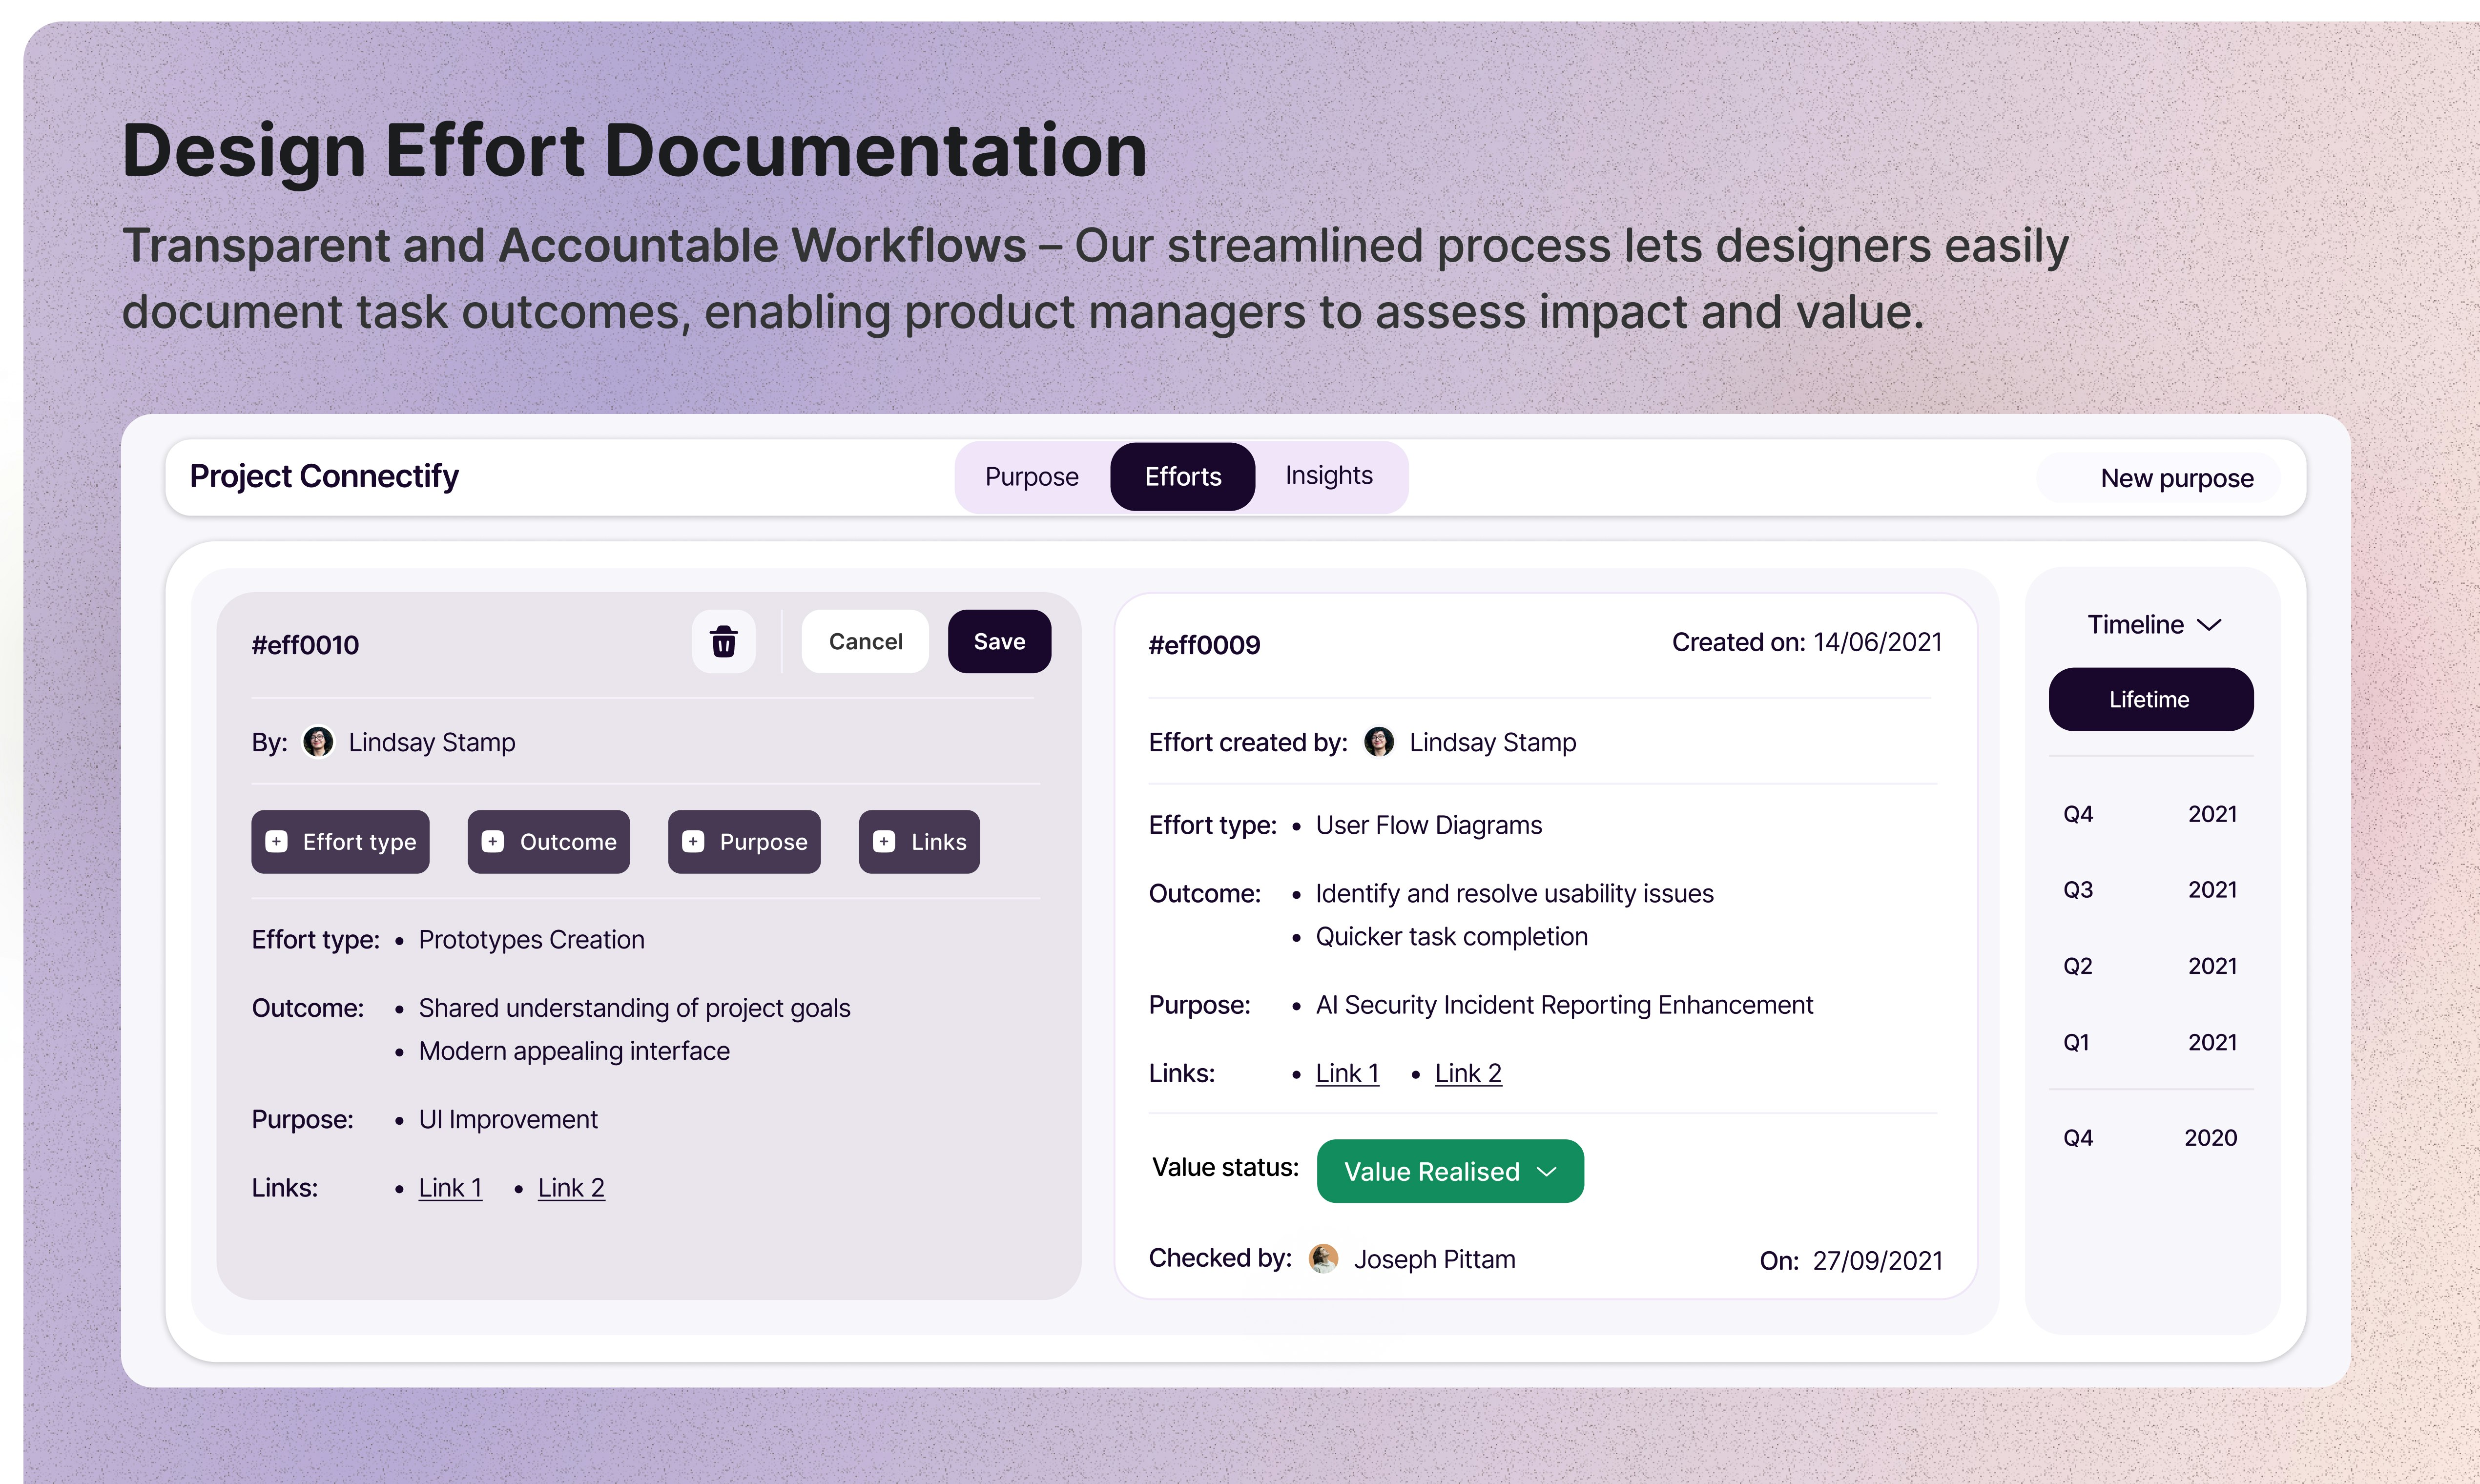Click the checked-on date 27/09/2021
The image size is (2480, 1484).
(1877, 1260)
